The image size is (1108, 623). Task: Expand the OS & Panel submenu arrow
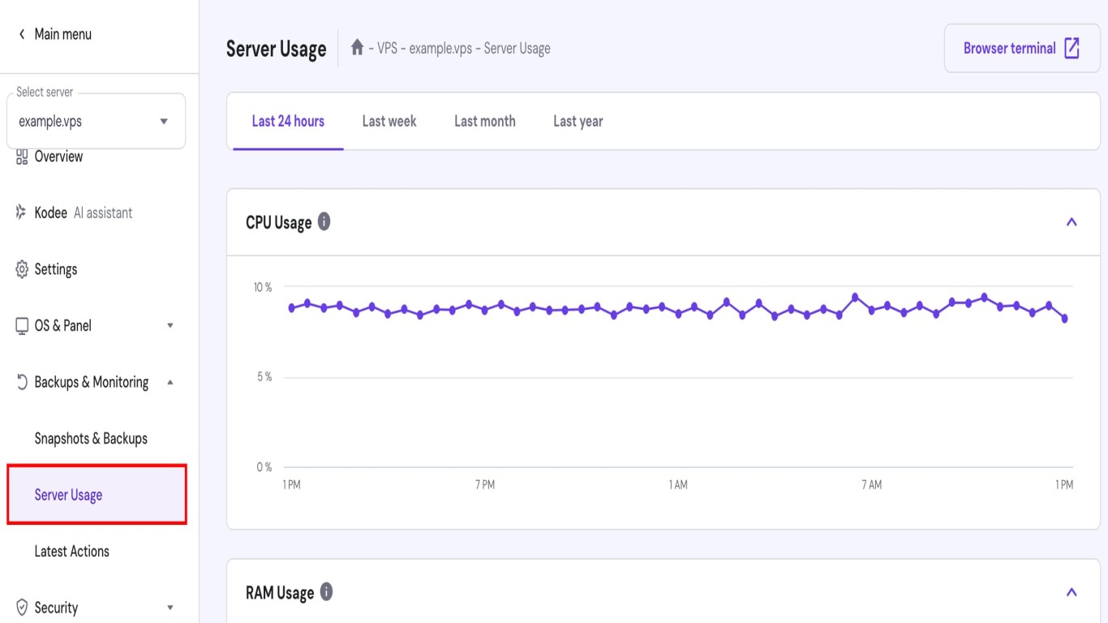(170, 326)
